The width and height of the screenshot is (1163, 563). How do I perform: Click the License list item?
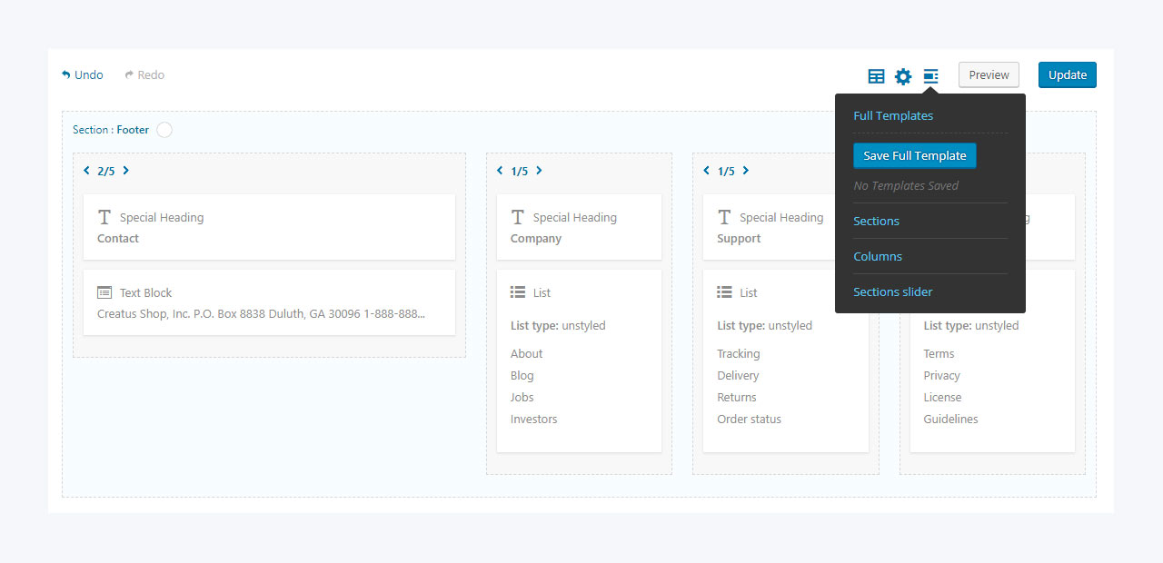(x=942, y=398)
